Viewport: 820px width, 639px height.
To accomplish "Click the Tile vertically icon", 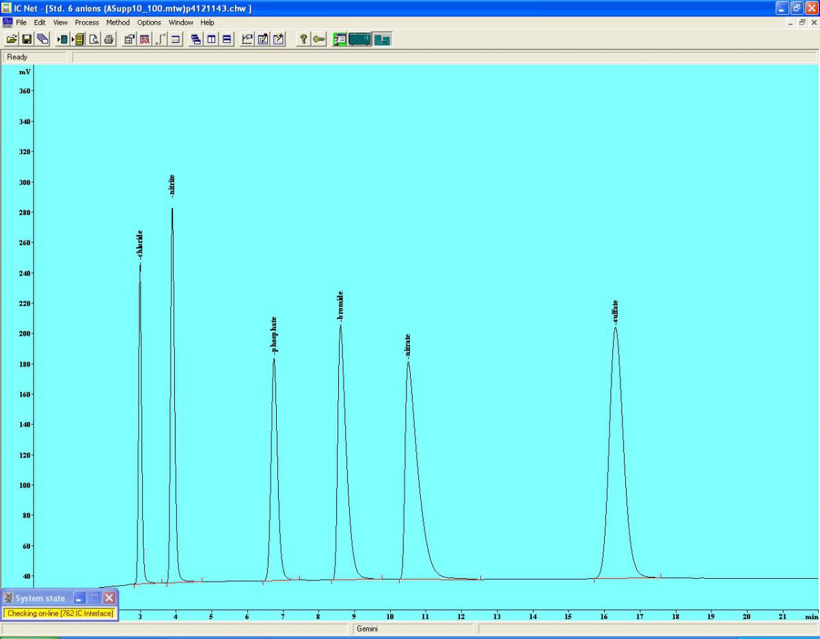I will [211, 39].
